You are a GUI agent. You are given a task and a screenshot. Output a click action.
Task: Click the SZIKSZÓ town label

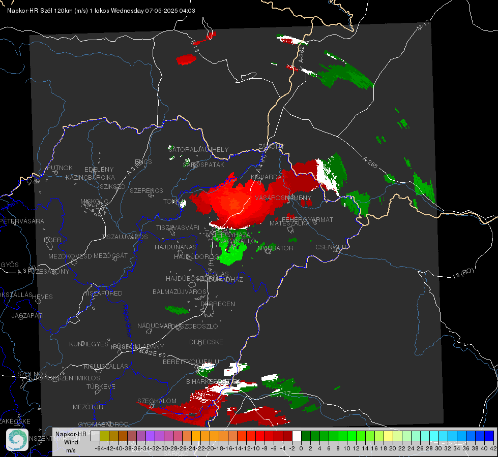point(113,187)
